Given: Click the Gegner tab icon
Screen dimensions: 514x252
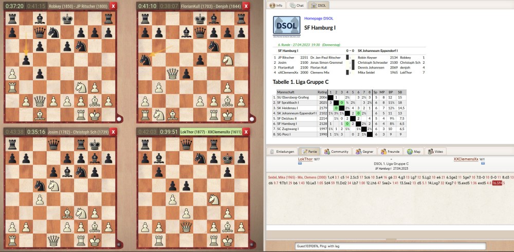Looking at the screenshot, I should click(357, 152).
